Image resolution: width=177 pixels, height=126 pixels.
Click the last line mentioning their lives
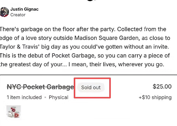click(x=82, y=65)
